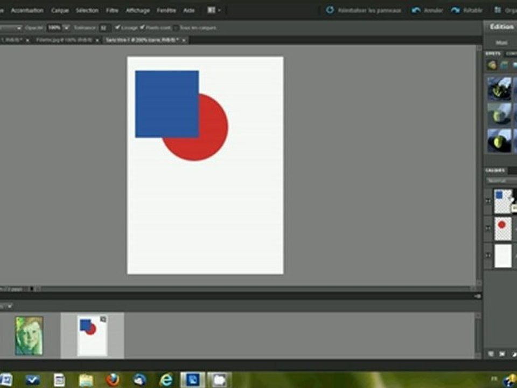This screenshot has height=388, width=517.
Task: Open the Accentuation menu
Action: 27,11
